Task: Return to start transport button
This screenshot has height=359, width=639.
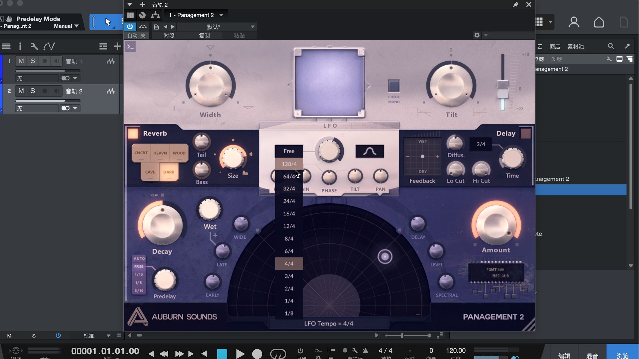Action: tap(204, 354)
